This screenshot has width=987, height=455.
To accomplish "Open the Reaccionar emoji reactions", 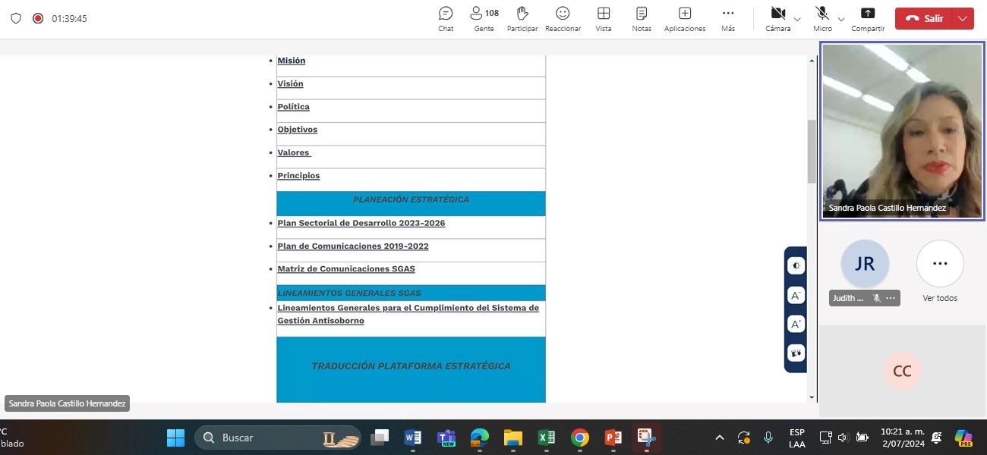I will tap(563, 19).
